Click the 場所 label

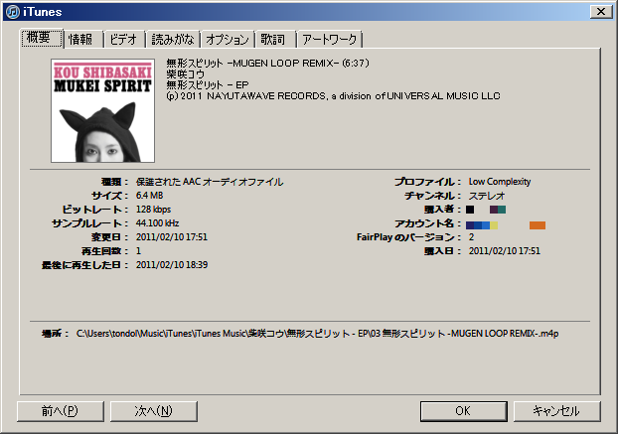click(56, 334)
